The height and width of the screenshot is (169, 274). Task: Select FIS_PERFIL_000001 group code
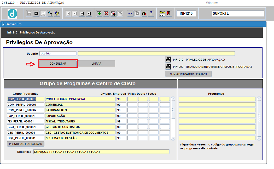tap(26, 121)
